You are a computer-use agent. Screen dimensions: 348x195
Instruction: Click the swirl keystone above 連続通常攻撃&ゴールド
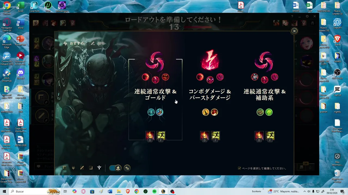point(155,62)
